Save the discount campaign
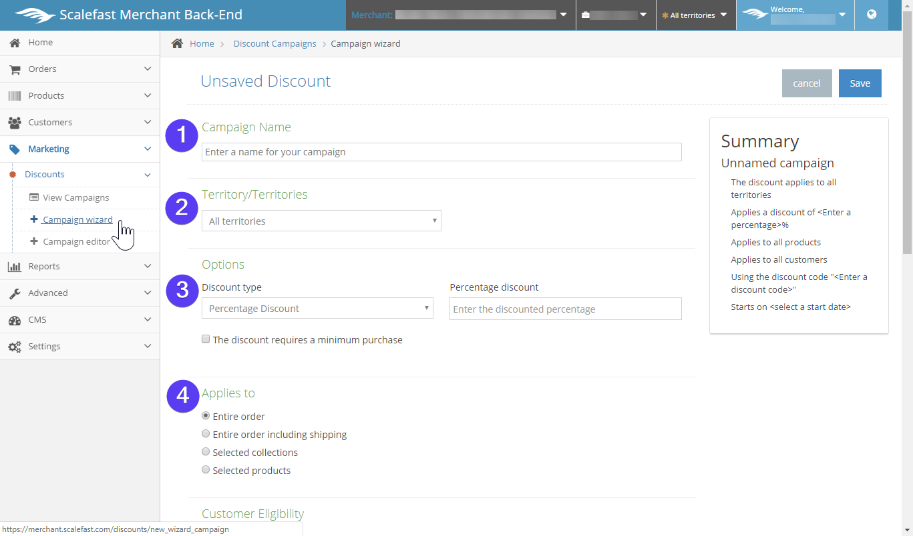This screenshot has width=913, height=536. click(x=860, y=83)
